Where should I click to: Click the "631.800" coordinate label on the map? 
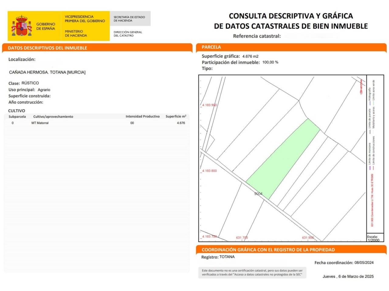pos(308,238)
